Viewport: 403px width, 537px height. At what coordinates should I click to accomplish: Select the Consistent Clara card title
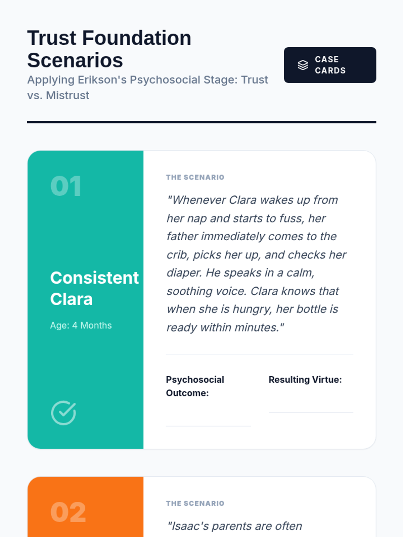pos(94,288)
